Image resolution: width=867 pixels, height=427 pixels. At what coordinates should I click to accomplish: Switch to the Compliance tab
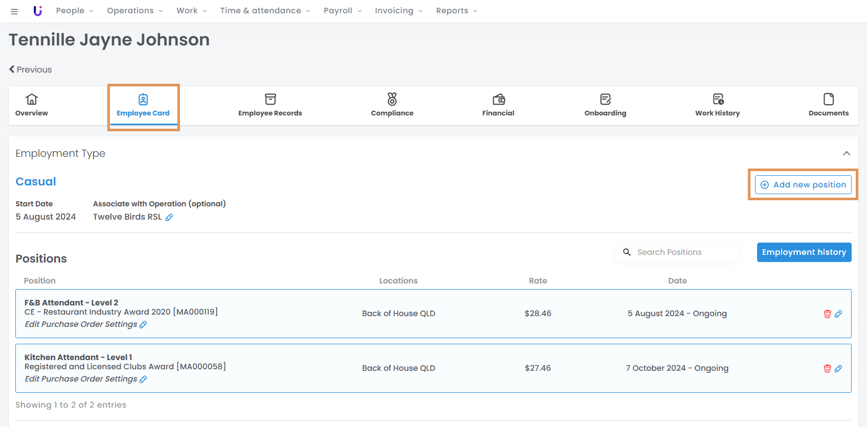[392, 105]
